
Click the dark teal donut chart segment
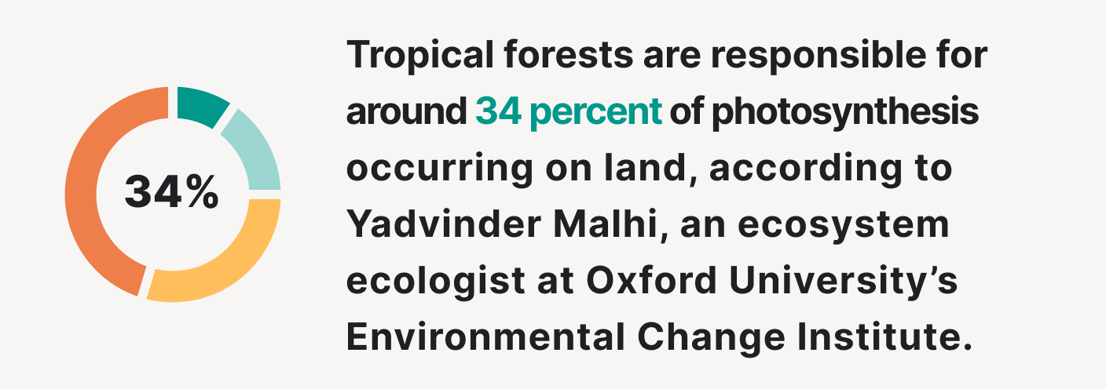(x=199, y=106)
